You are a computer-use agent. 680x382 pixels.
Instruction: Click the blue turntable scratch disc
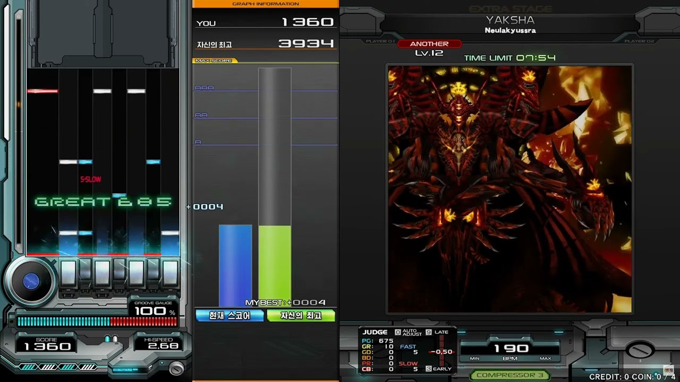pyautogui.click(x=31, y=282)
